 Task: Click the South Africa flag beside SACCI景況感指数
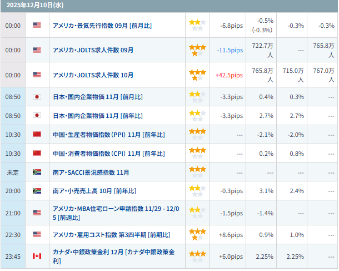37,173
